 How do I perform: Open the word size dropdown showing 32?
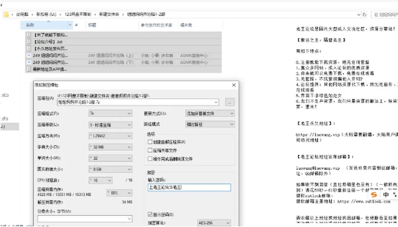click(x=110, y=158)
